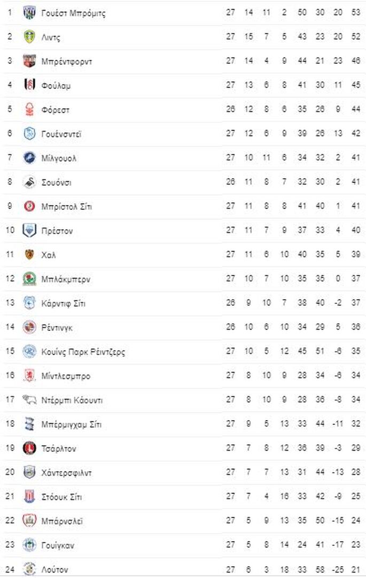This screenshot has width=366, height=578.
Task: Open the Γουέστ Μπρόμιτς team link
Action: [73, 13]
